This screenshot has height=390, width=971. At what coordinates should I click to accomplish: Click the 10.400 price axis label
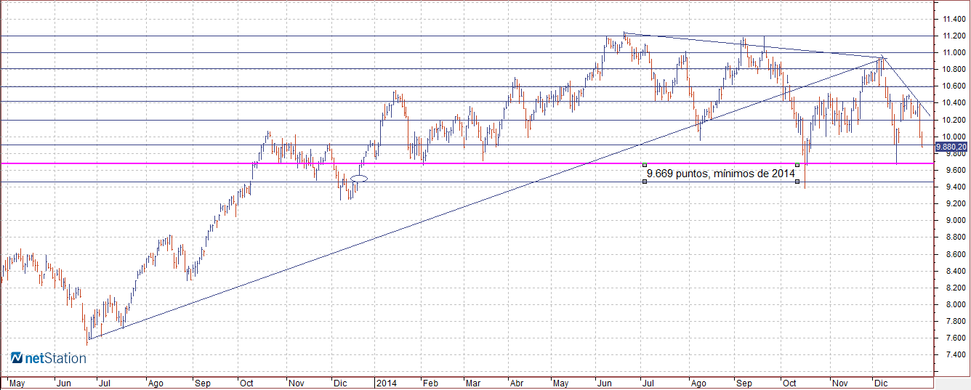(x=954, y=102)
